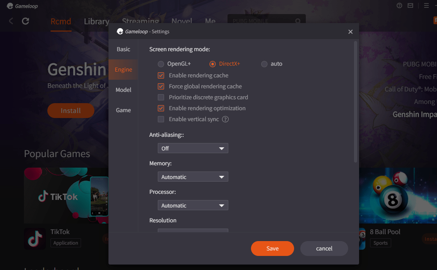Toggle Enable rendering optimization checkbox
The height and width of the screenshot is (270, 437).
(161, 108)
